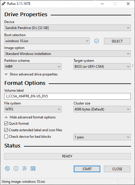Open the Partition scheme dropdown
Image resolution: width=135 pixels, height=185 pixels.
pyautogui.click(x=33, y=67)
